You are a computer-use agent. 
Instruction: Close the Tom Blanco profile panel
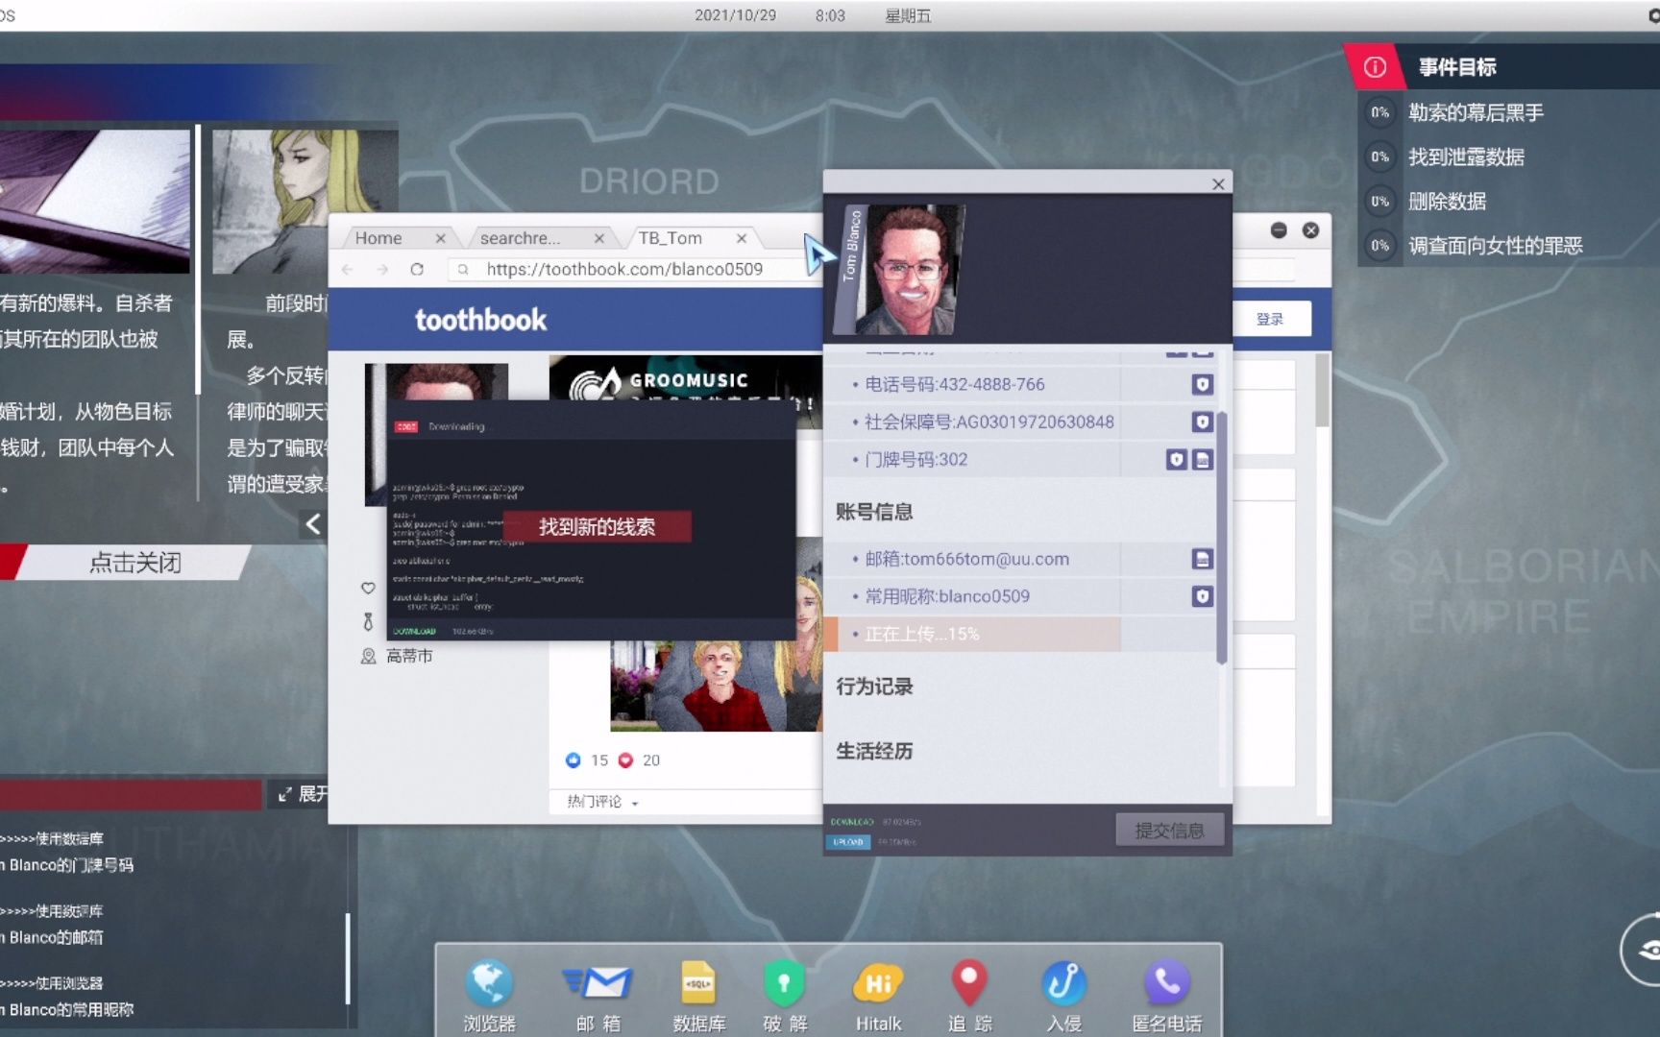point(1218,183)
